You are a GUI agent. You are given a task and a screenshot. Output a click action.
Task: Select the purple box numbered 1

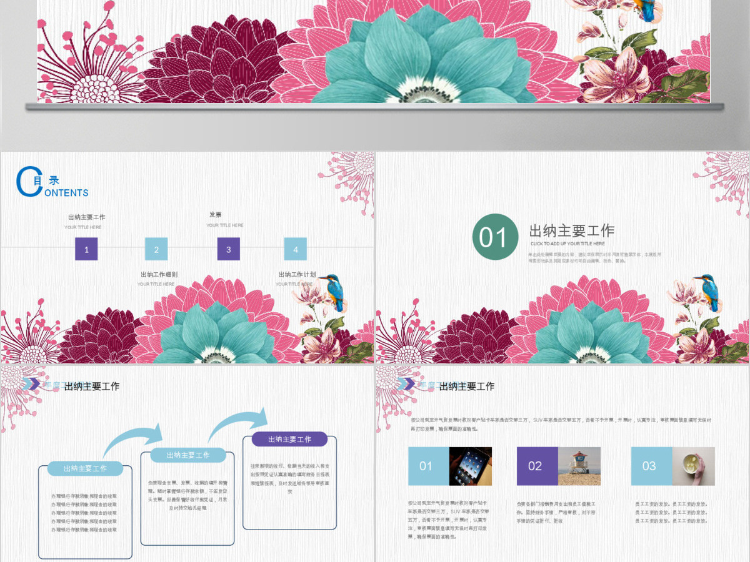[86, 249]
